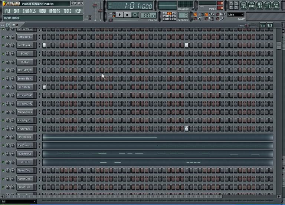Mute the Enkele Beat channel via green LED
Screen dimensions: 285x205
(x=3, y=79)
